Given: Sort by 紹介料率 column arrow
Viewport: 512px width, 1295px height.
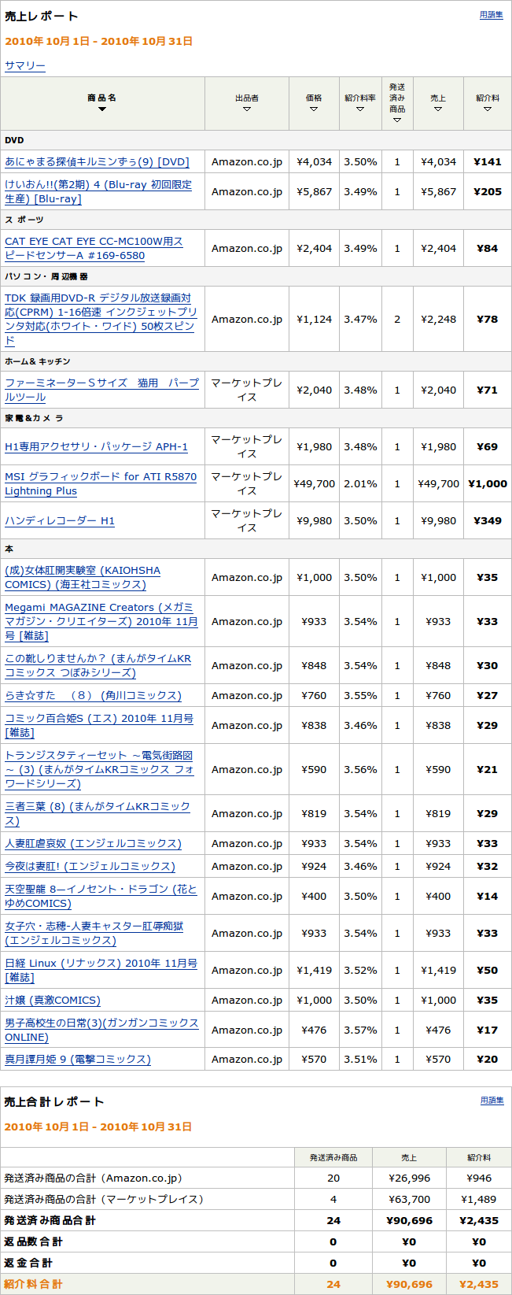Looking at the screenshot, I should click(x=360, y=109).
